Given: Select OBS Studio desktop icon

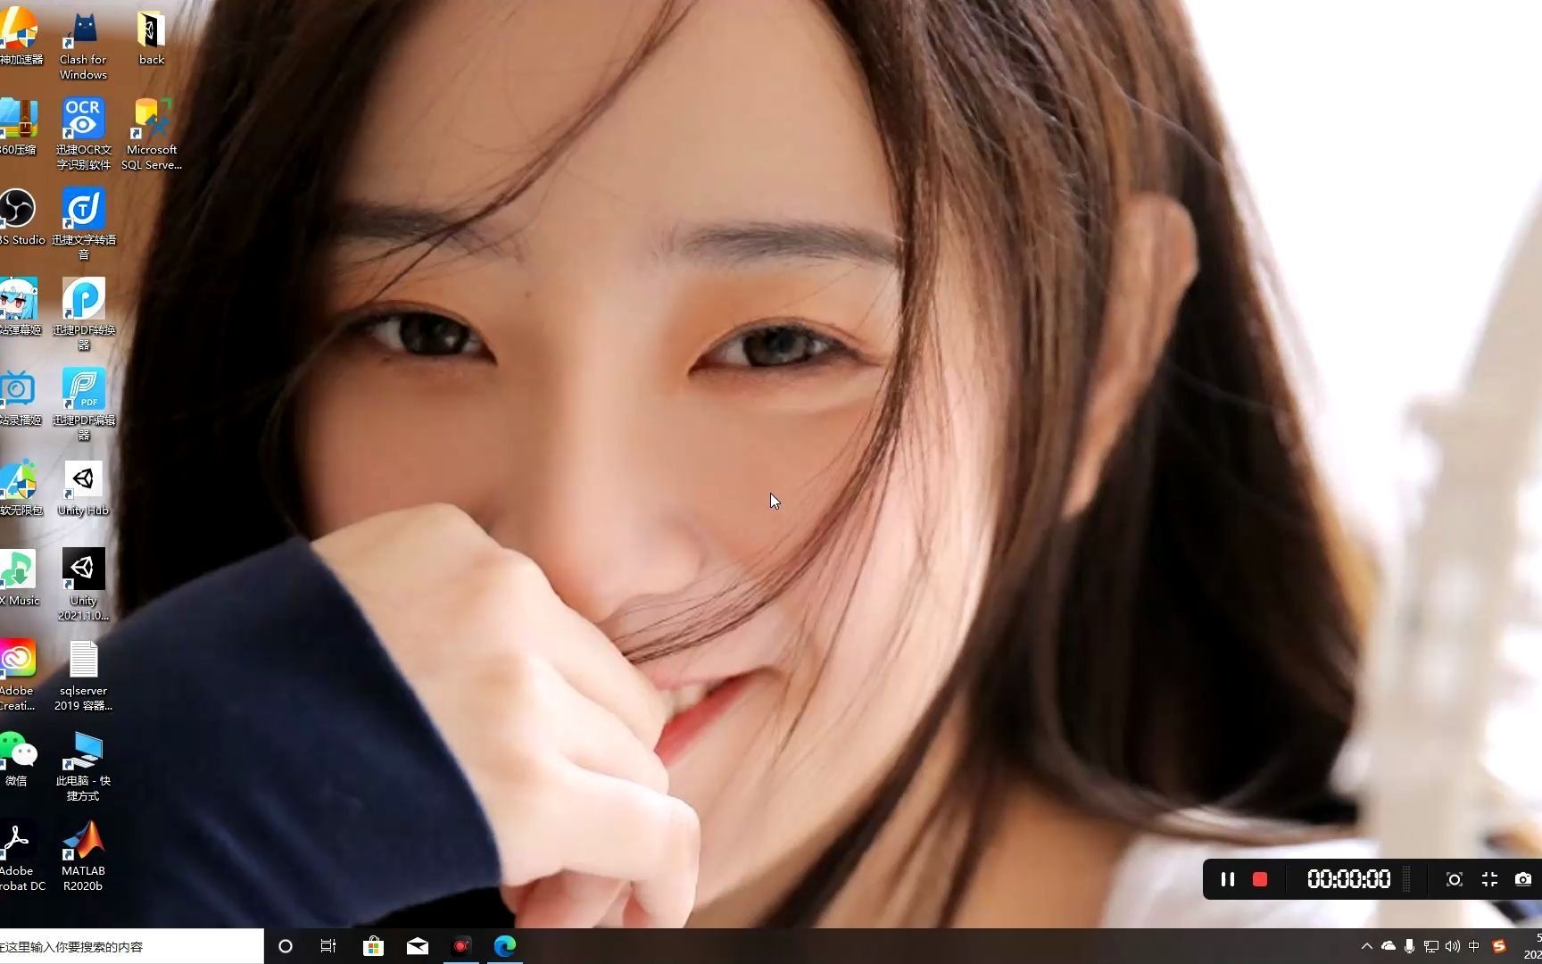Looking at the screenshot, I should (20, 217).
